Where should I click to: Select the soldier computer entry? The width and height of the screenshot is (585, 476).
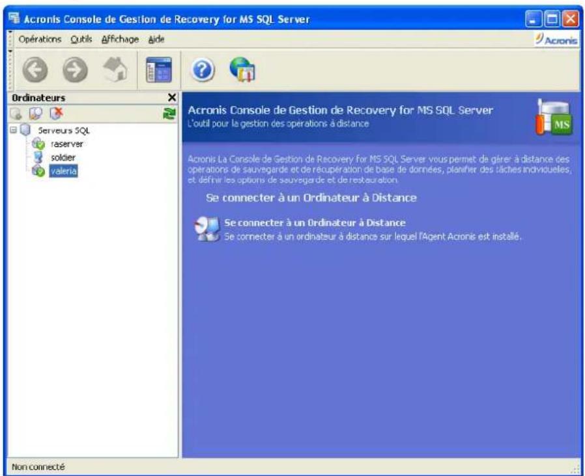(x=63, y=157)
